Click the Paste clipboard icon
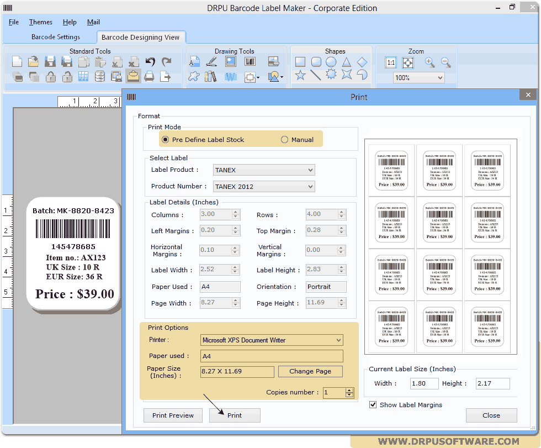 (100, 62)
